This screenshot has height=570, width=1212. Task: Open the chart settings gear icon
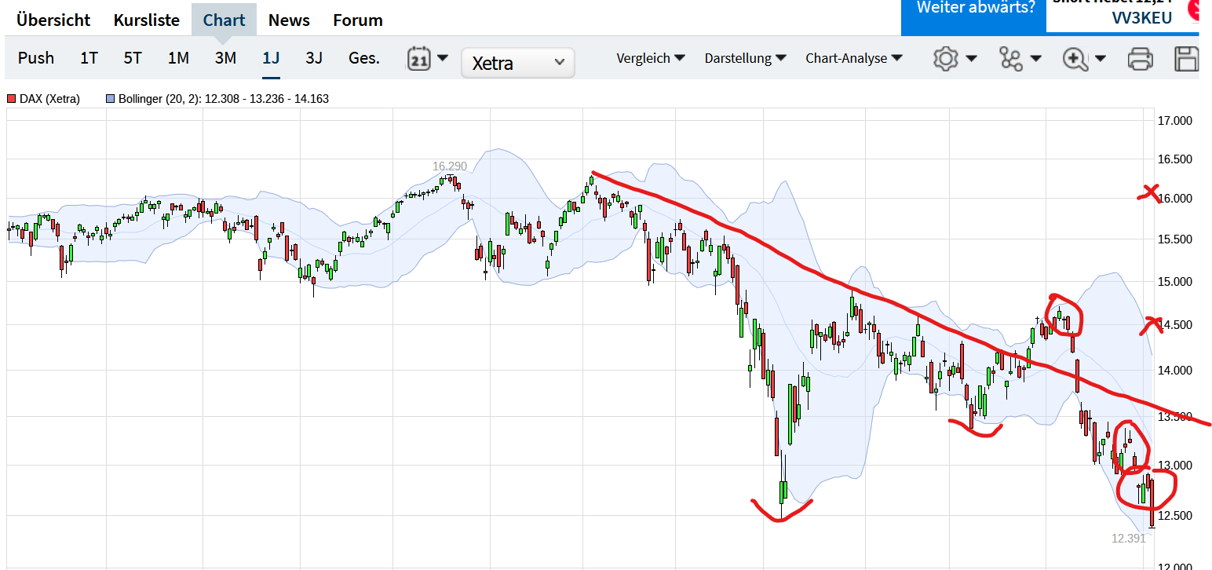[x=946, y=58]
